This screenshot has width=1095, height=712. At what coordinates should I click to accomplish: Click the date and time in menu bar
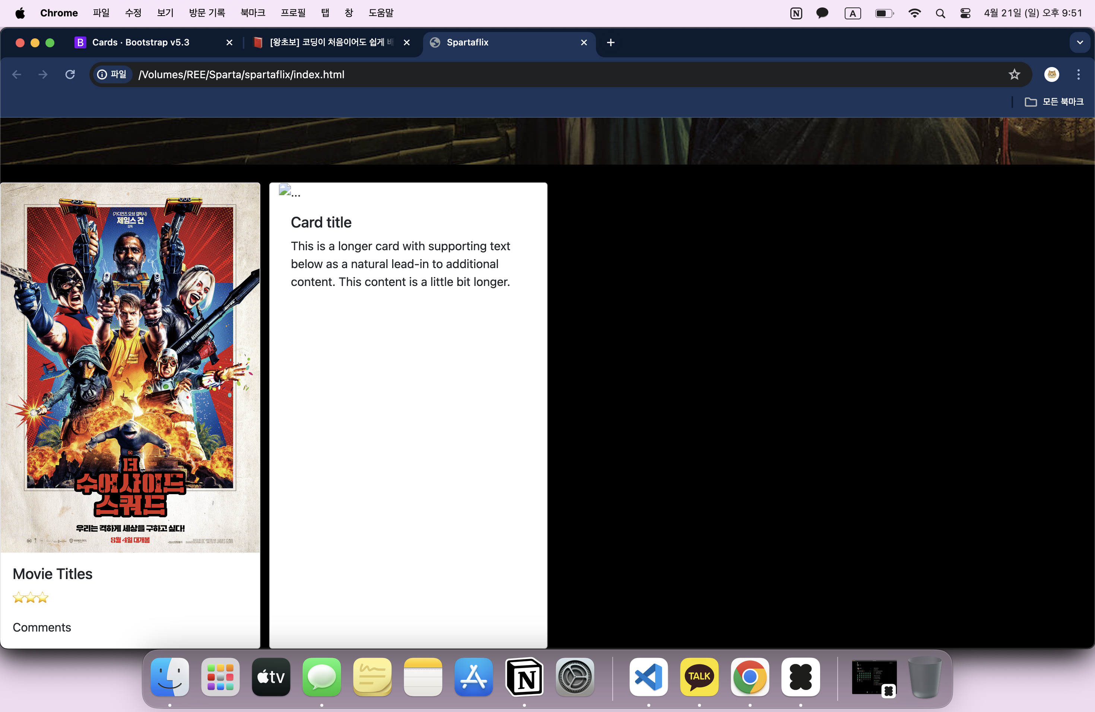pyautogui.click(x=1033, y=13)
